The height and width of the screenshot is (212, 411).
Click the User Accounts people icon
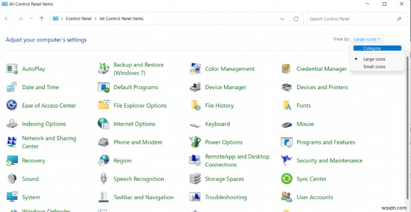287,197
